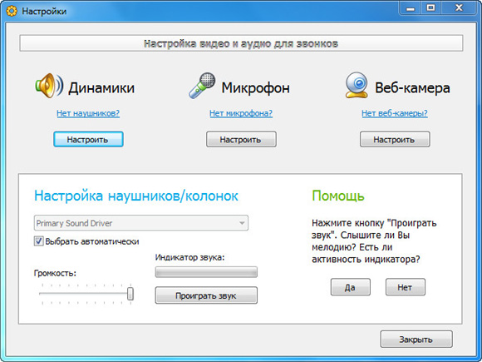The width and height of the screenshot is (482, 362).
Task: Click the microphone icon next to Микрофон
Action: (x=202, y=86)
